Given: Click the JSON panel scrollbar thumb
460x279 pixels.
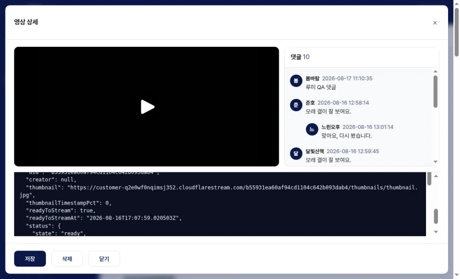Looking at the screenshot, I should coord(436,216).
